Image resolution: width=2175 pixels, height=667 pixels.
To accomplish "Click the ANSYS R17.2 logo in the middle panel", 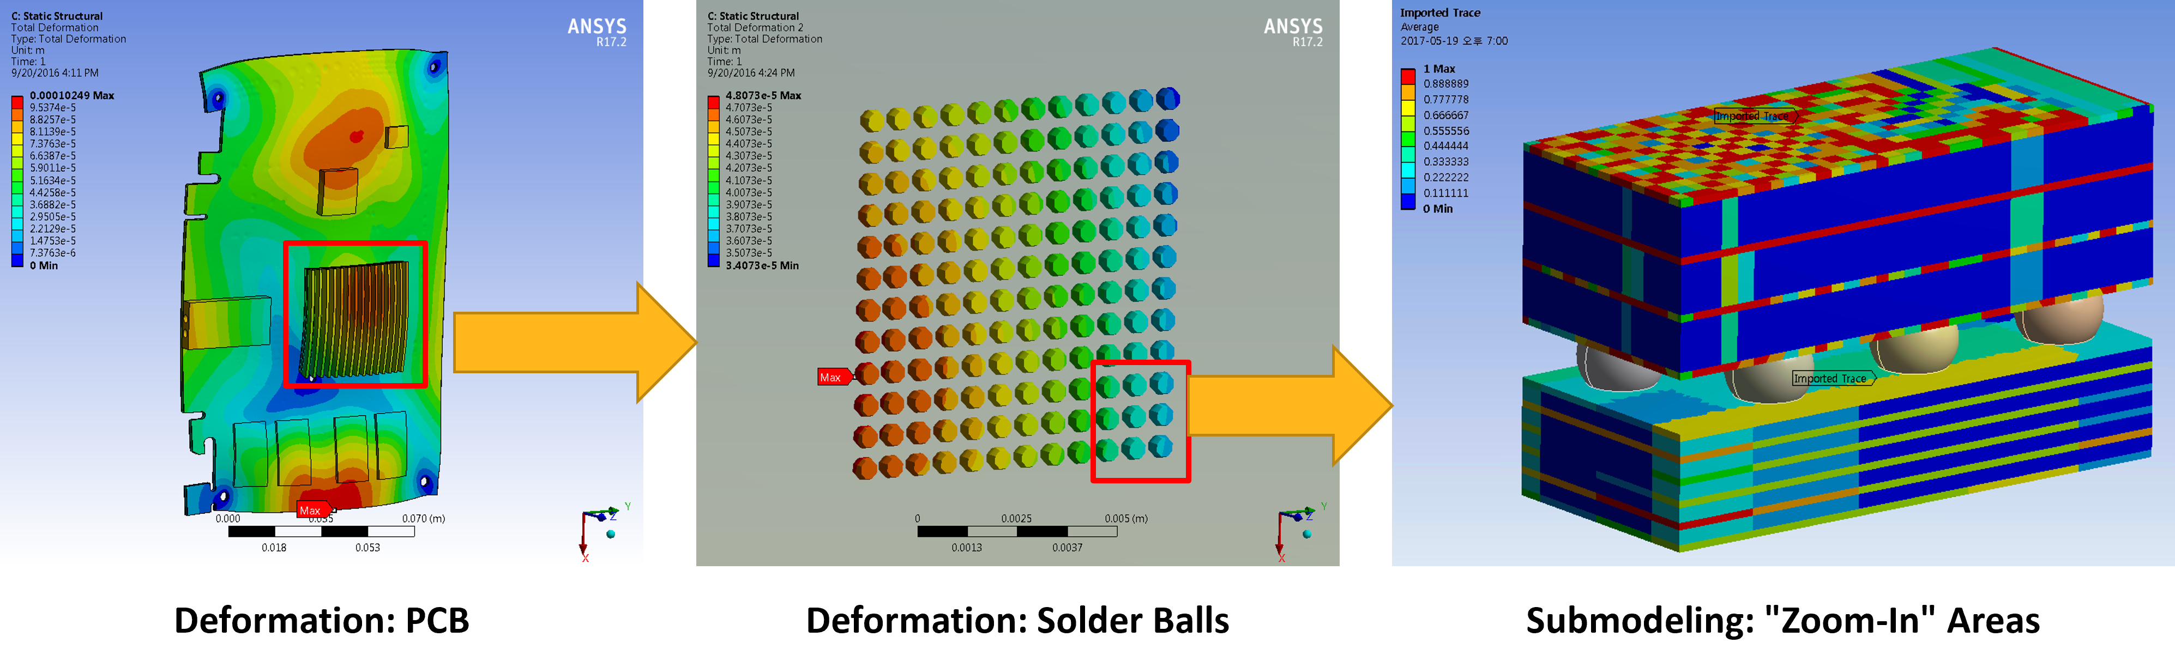I will tap(1293, 32).
